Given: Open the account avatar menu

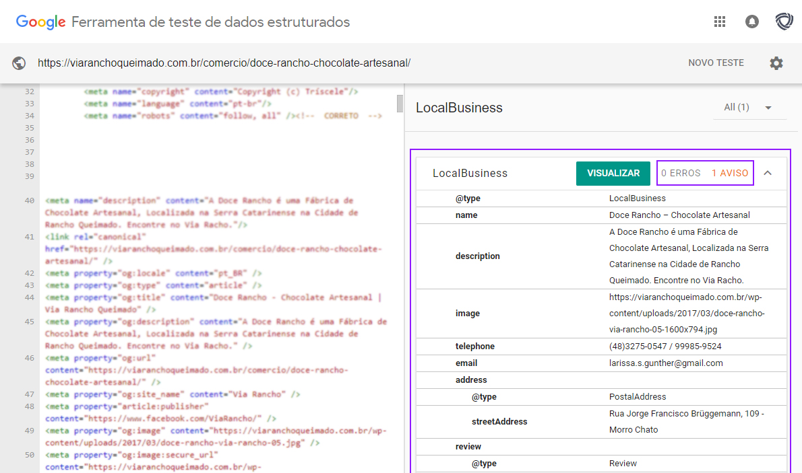Looking at the screenshot, I should [x=784, y=22].
